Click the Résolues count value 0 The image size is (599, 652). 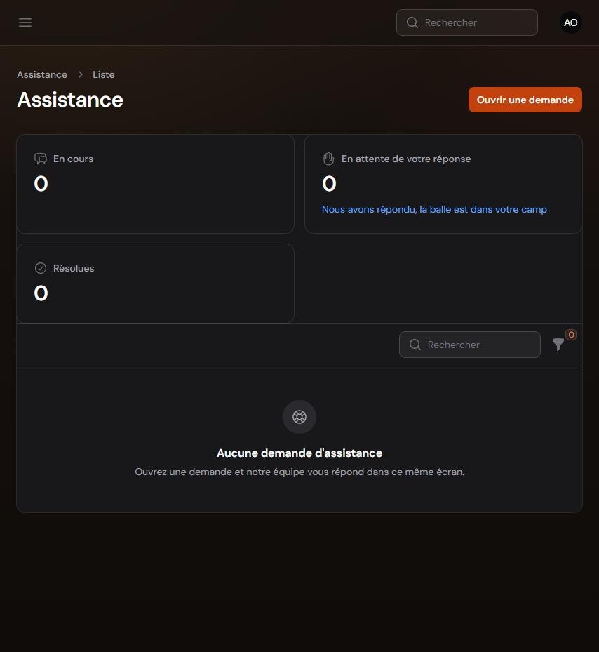click(x=41, y=293)
